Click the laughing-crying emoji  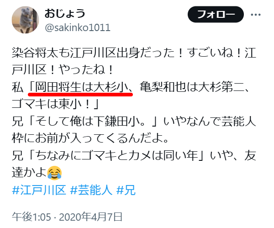(x=54, y=173)
